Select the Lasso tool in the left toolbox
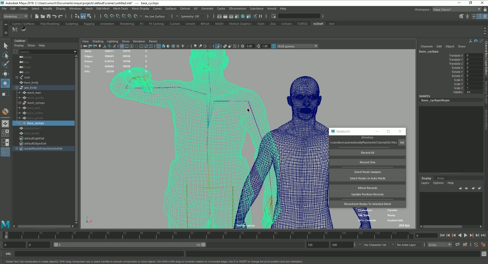The image size is (488, 264). point(5,55)
